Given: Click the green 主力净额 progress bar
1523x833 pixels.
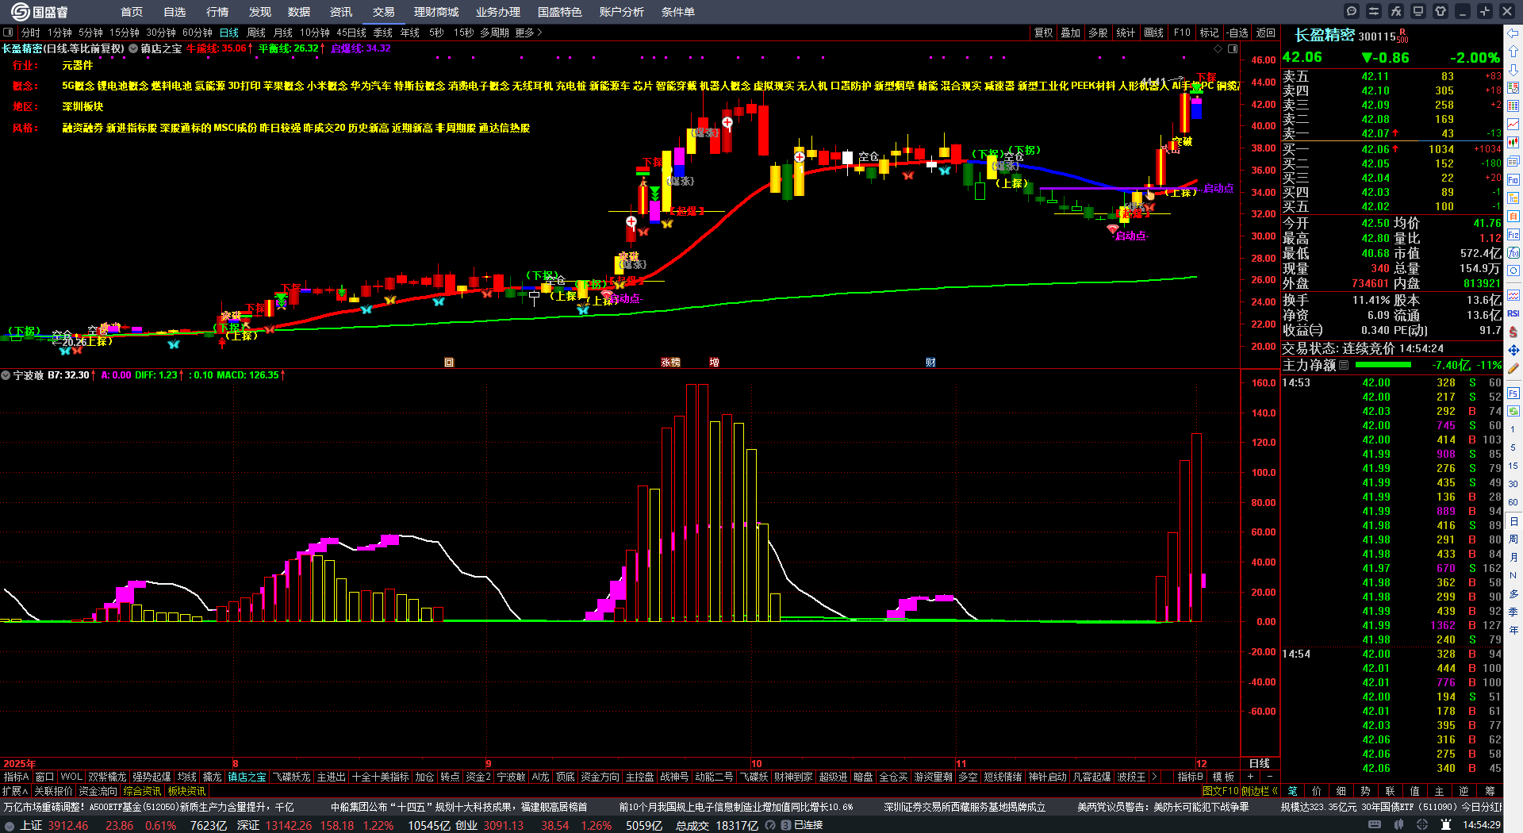Looking at the screenshot, I should coord(1383,365).
